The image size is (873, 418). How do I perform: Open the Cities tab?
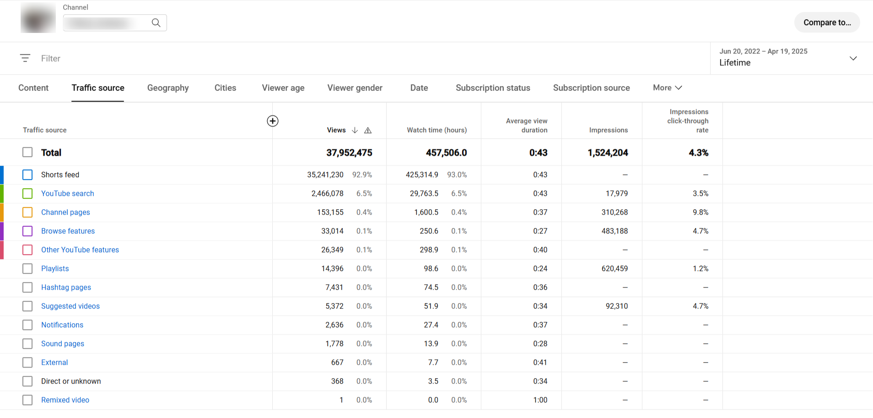[225, 88]
